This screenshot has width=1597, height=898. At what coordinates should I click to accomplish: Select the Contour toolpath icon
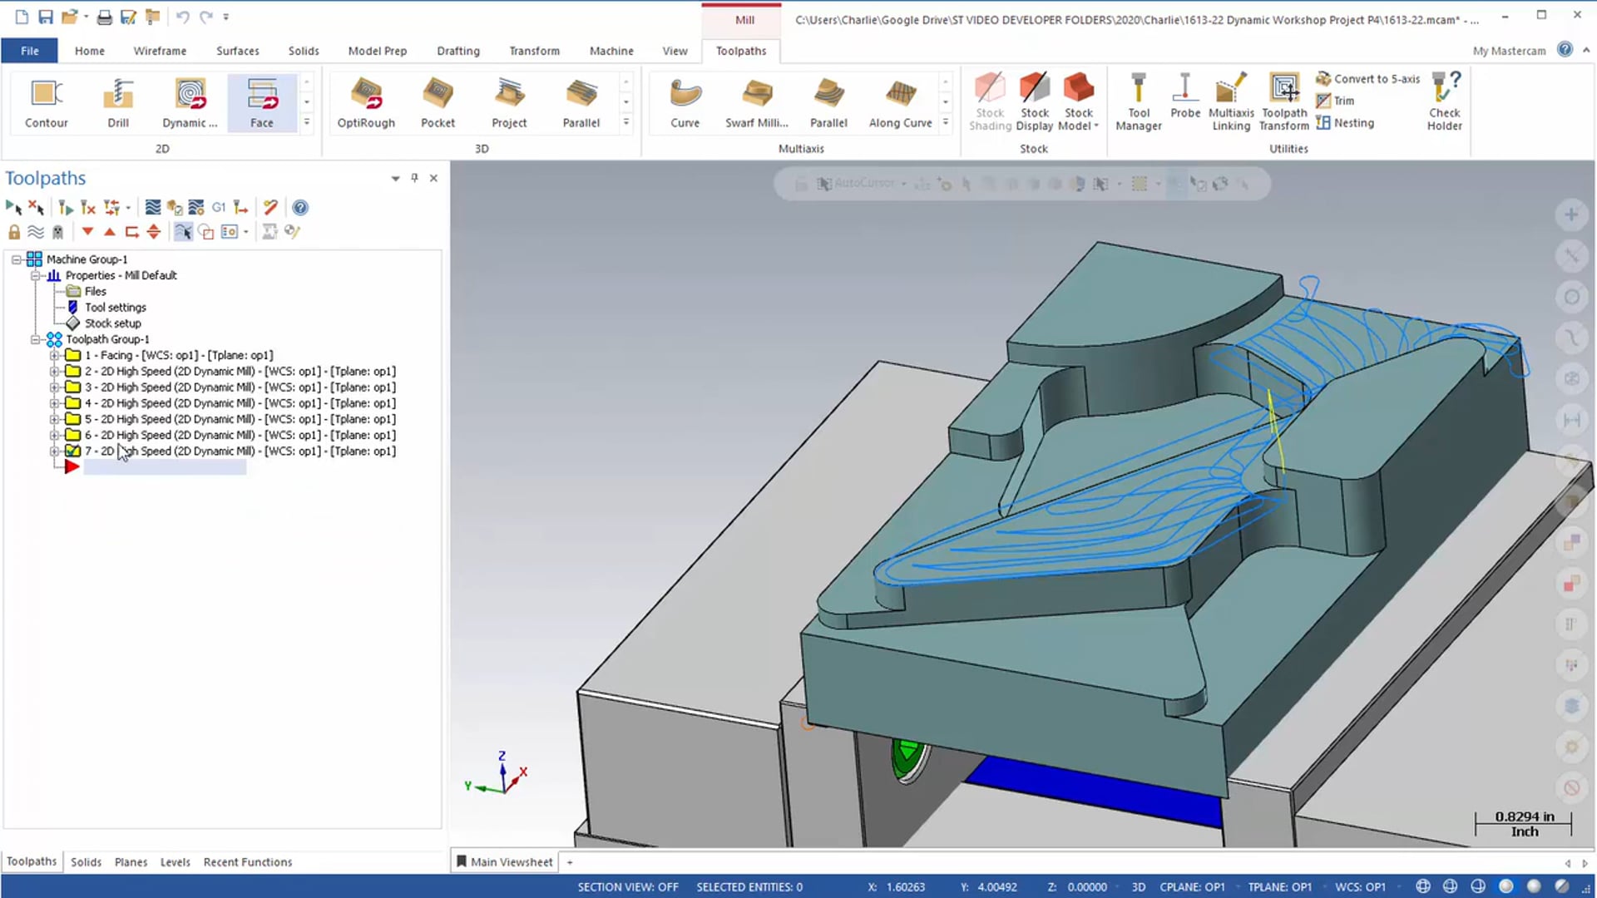click(x=45, y=99)
